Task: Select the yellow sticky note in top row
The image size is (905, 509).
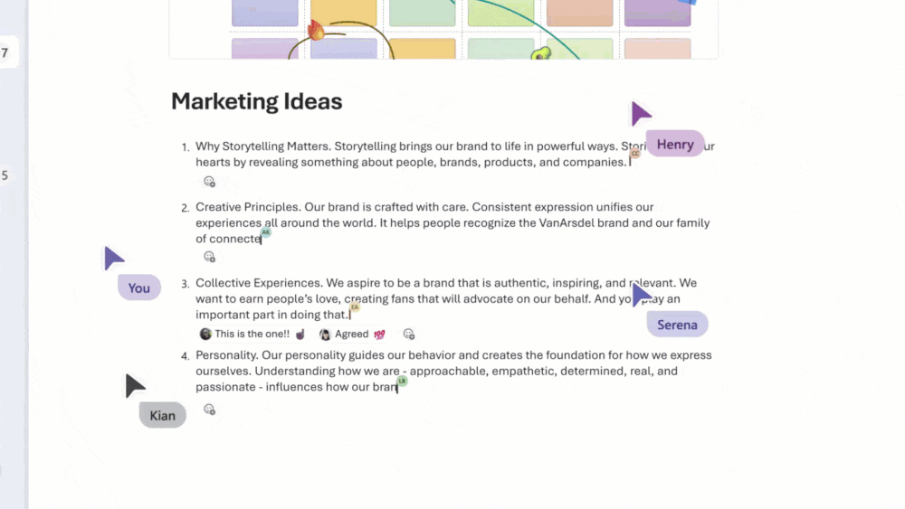Action: [x=343, y=13]
